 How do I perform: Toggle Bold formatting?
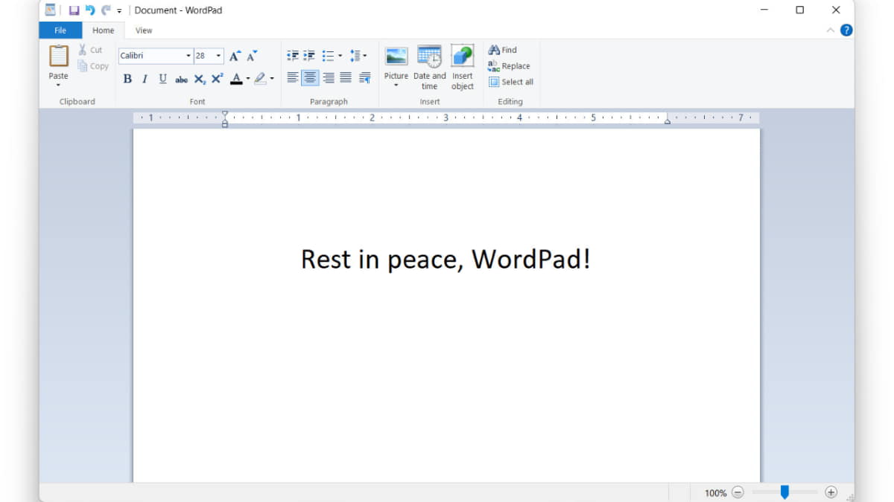point(127,79)
